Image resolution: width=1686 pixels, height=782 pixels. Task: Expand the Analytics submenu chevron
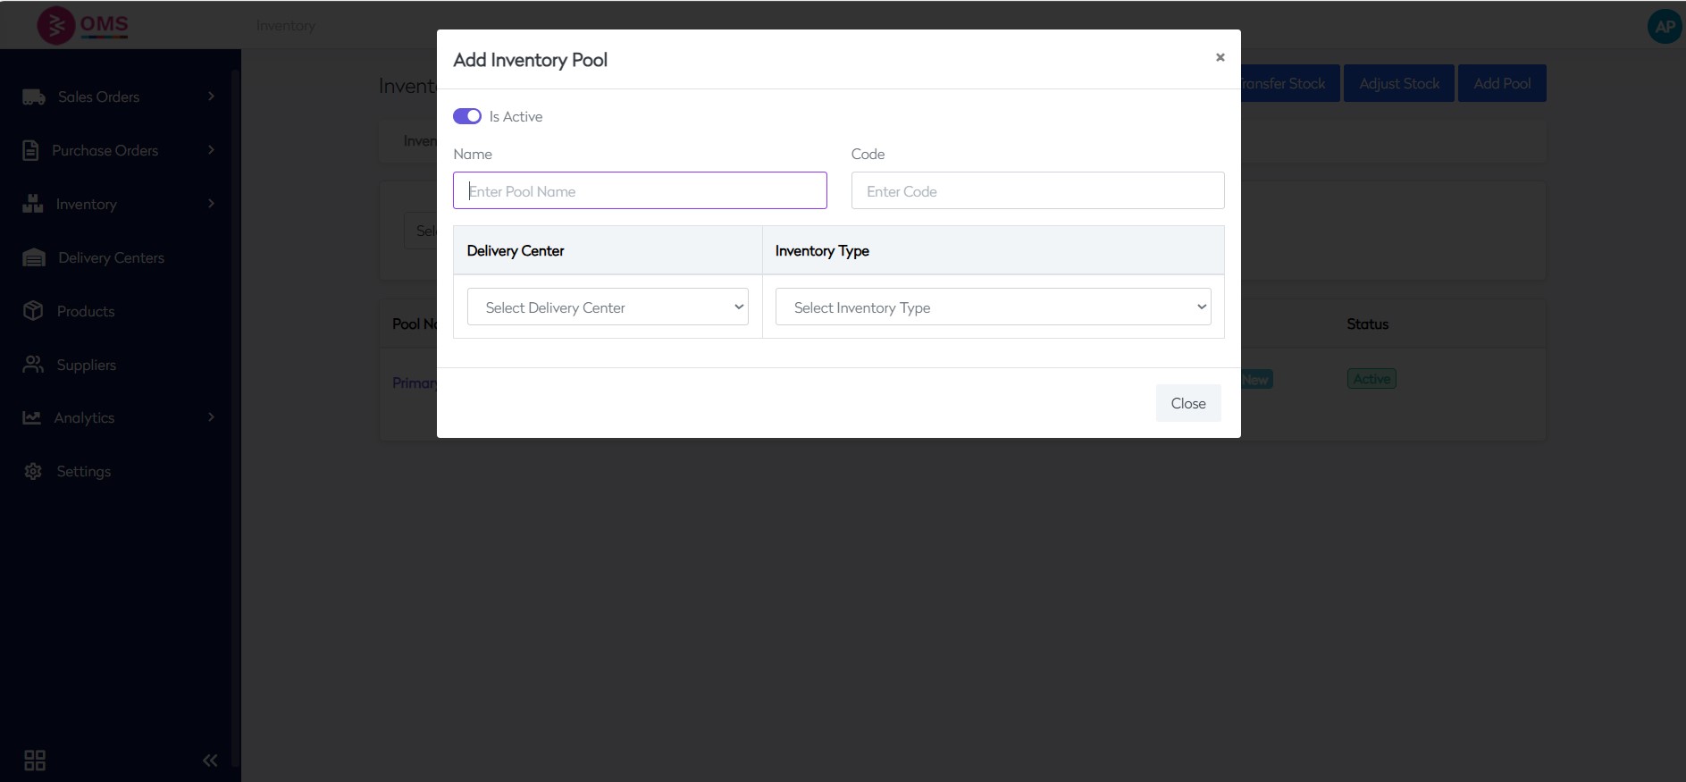211,417
